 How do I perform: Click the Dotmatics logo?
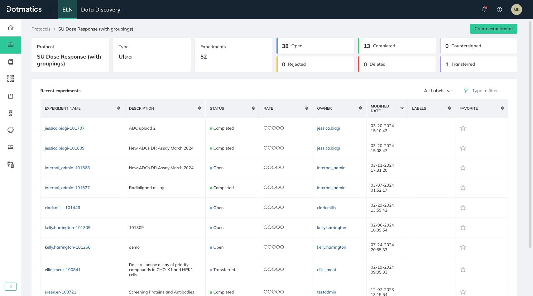pos(24,9)
